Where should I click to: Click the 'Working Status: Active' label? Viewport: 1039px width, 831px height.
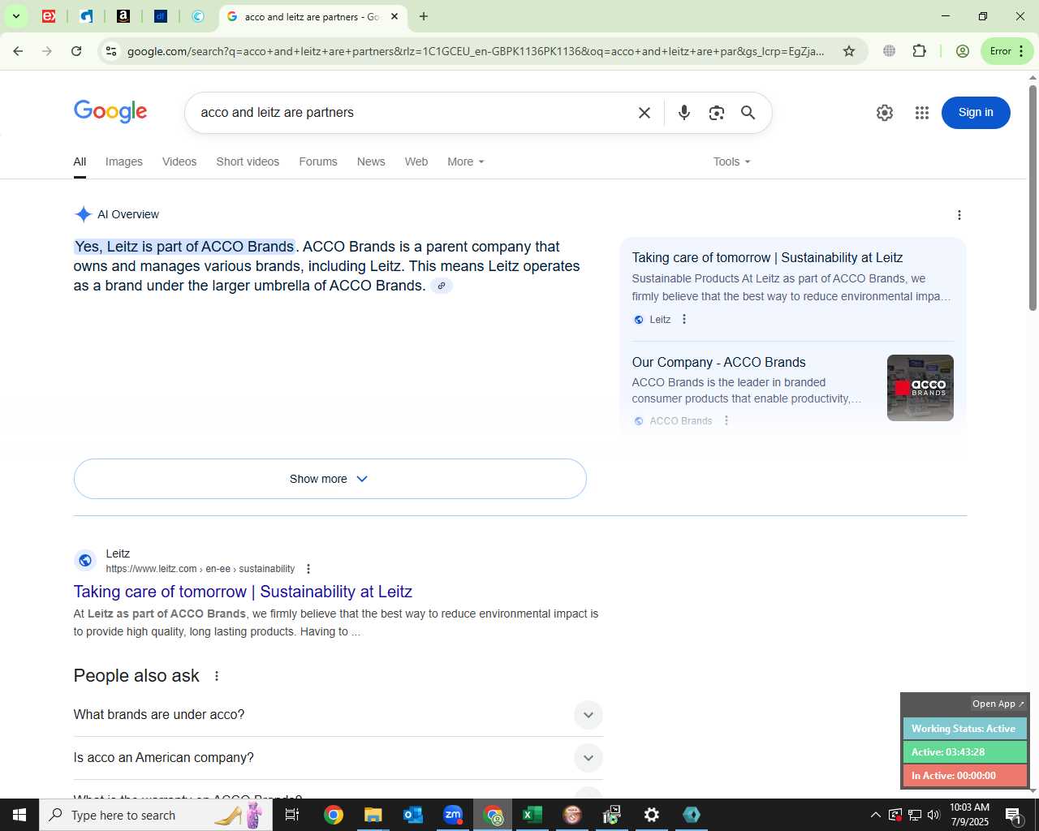(964, 729)
